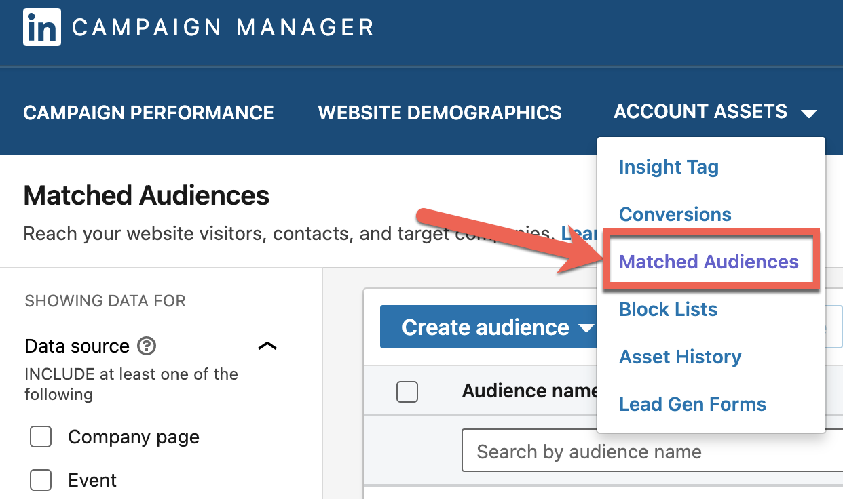Viewport: 843px width, 499px height.
Task: Go to Asset History menu entry
Action: pyautogui.click(x=680, y=357)
